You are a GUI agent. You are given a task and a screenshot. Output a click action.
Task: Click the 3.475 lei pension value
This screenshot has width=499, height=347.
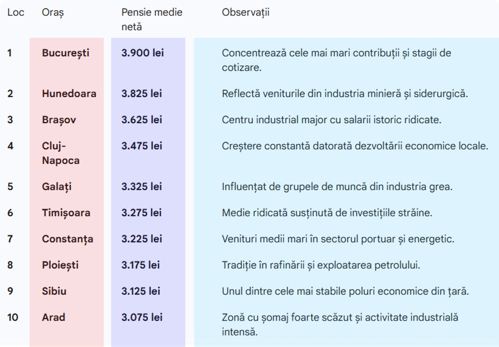(x=142, y=146)
